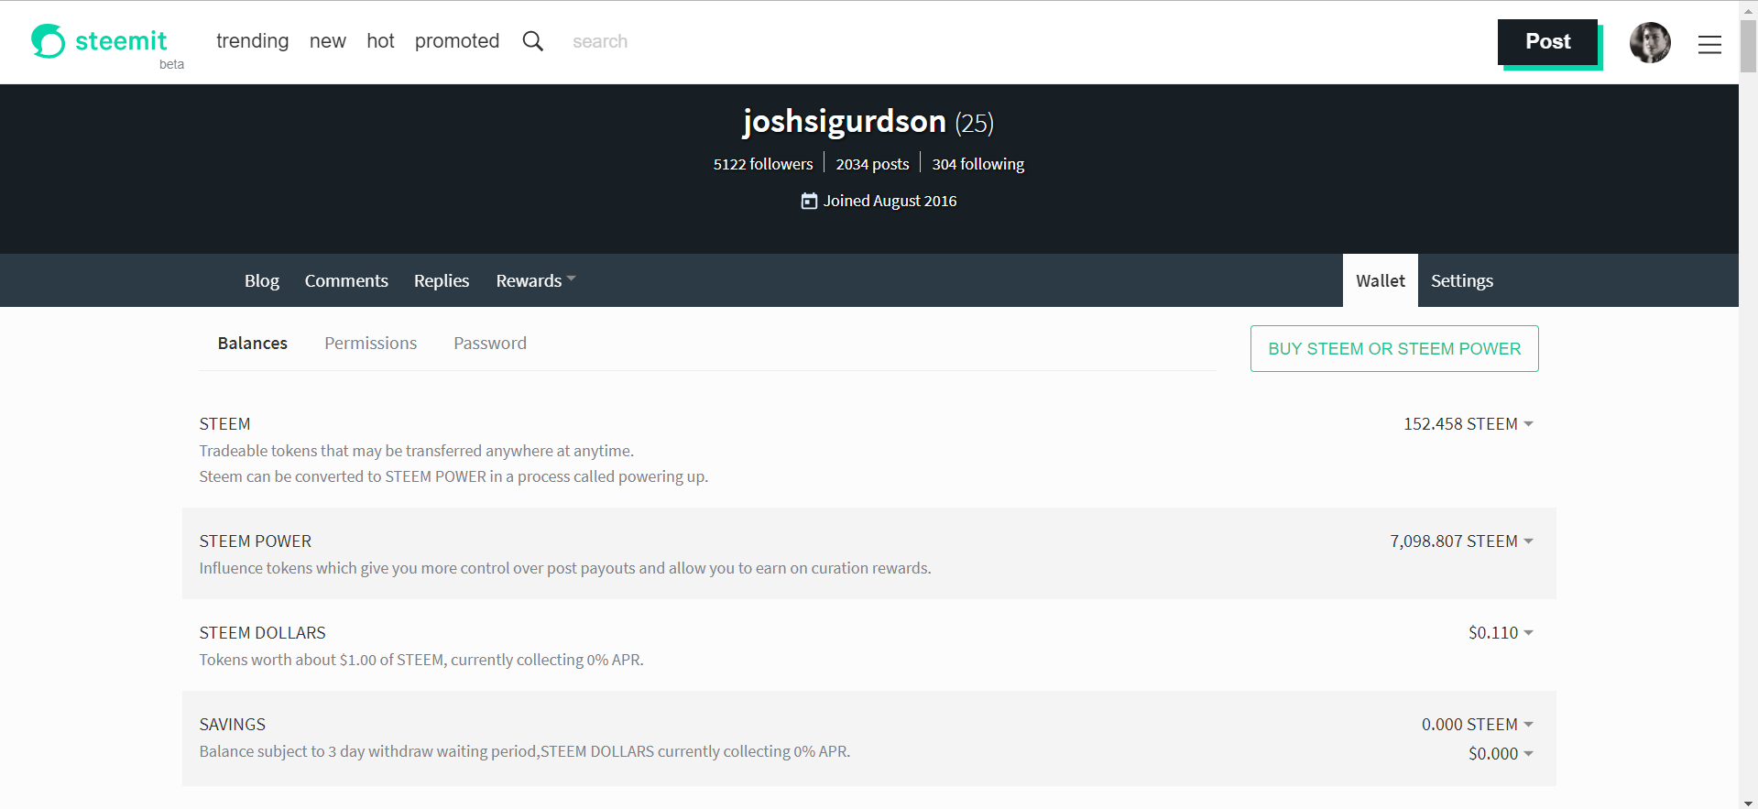Switch to the Replies tab
This screenshot has height=809, width=1758.
point(442,280)
